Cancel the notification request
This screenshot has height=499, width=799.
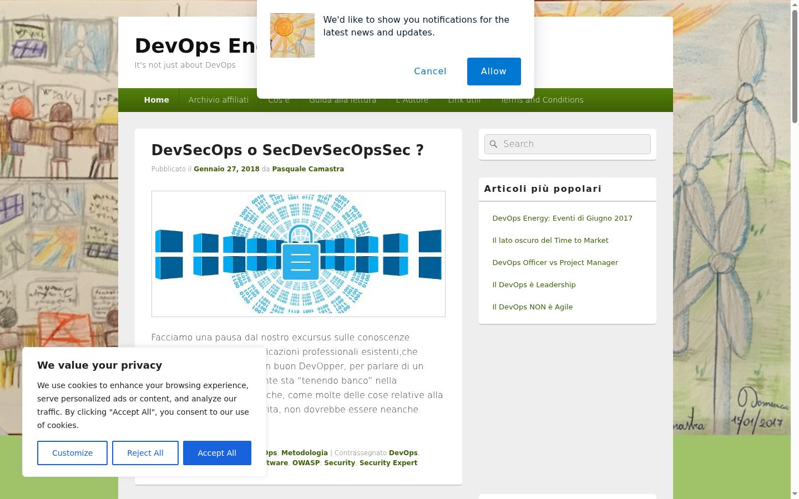[430, 72]
